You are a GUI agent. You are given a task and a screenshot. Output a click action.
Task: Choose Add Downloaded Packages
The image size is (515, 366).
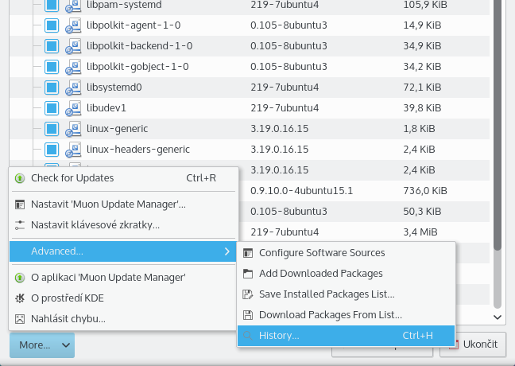pos(347,274)
